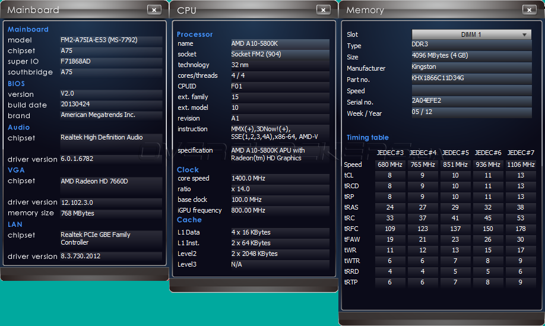Screen dimensions: 545x326
Task: Close the Memory window
Action: tap(530, 10)
